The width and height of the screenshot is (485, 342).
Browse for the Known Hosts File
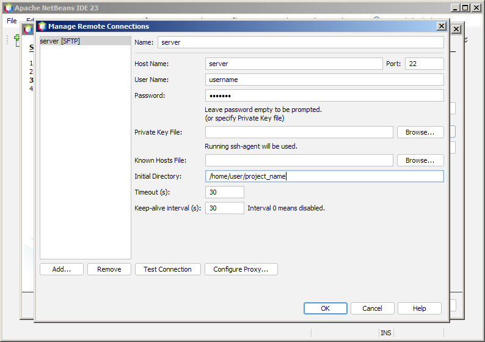coord(420,160)
